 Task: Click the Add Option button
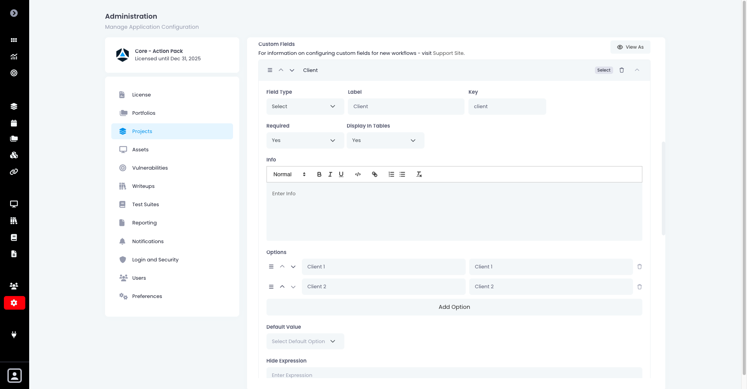pyautogui.click(x=454, y=307)
